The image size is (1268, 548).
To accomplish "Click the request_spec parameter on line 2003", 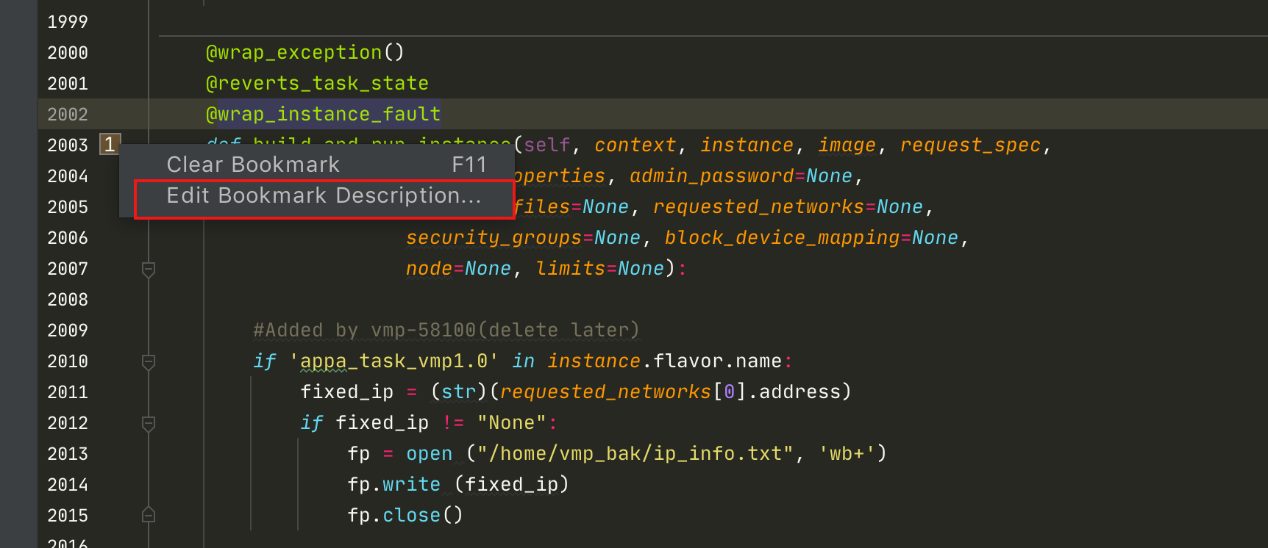I will tap(970, 145).
